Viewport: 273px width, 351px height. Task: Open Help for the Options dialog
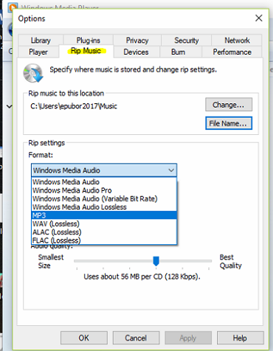pyautogui.click(x=240, y=338)
